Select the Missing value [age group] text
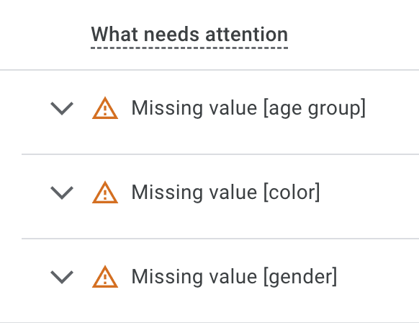 pos(248,108)
